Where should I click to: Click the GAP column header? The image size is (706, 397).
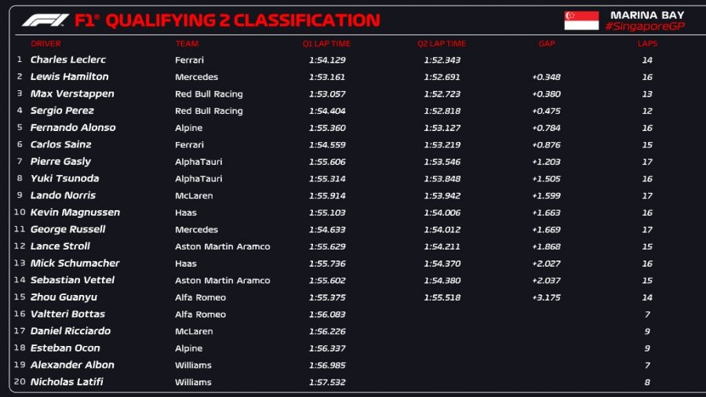click(x=547, y=44)
